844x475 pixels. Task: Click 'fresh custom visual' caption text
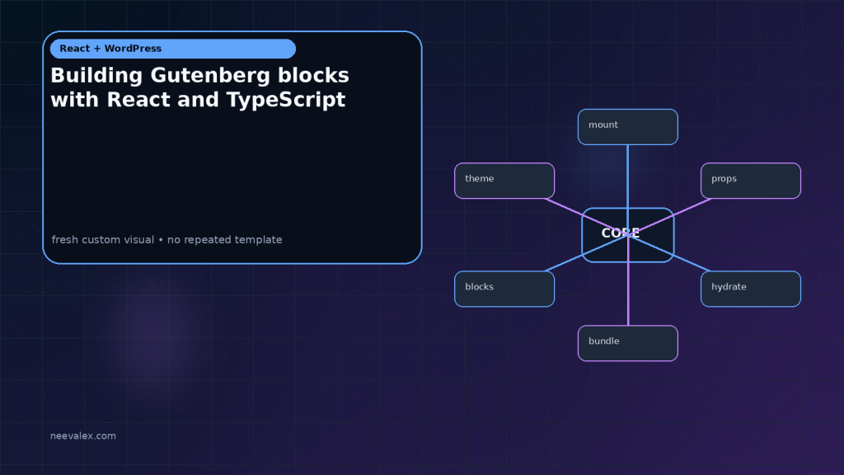point(103,240)
